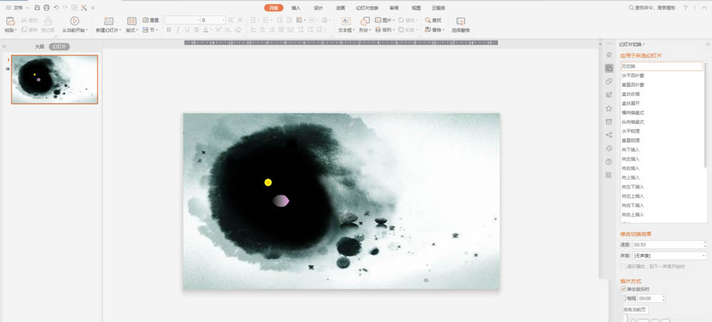Click the grid apps icon in sidebar
Image resolution: width=712 pixels, height=322 pixels.
point(609,175)
